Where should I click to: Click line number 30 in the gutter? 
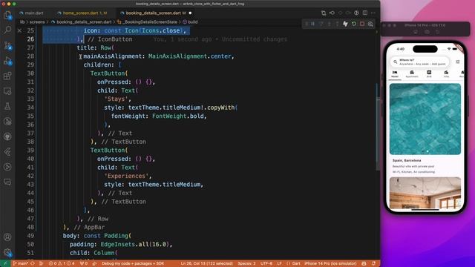pos(30,73)
